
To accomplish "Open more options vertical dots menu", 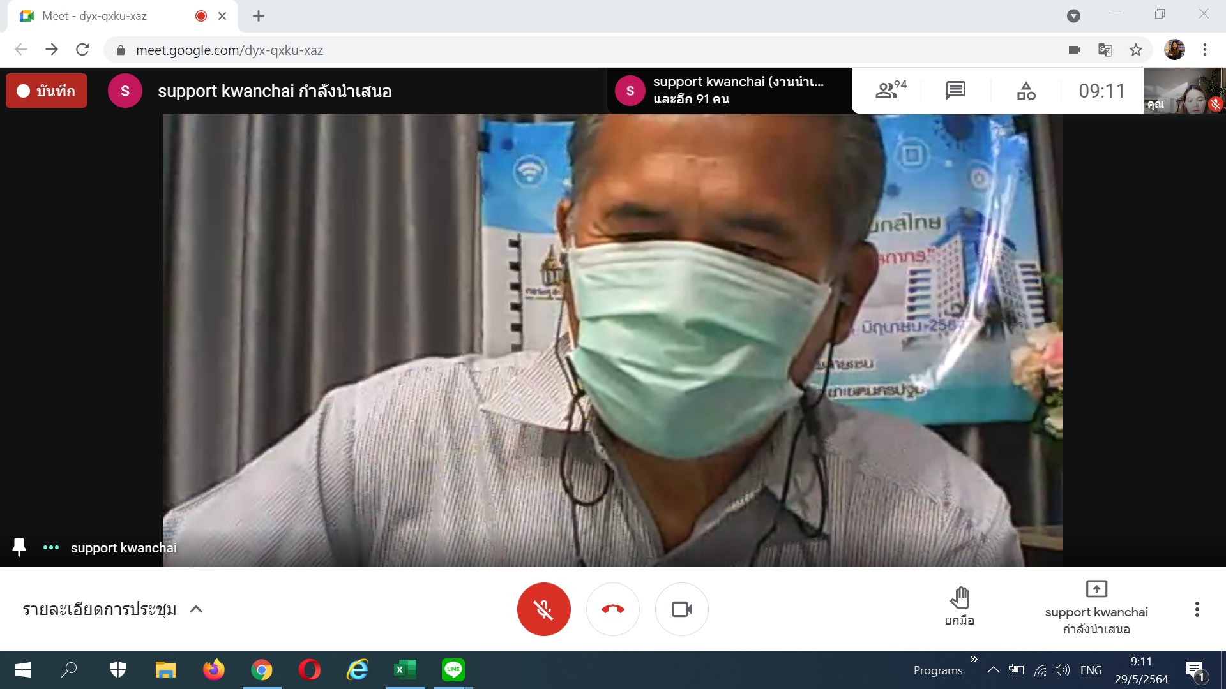I will point(1197,609).
